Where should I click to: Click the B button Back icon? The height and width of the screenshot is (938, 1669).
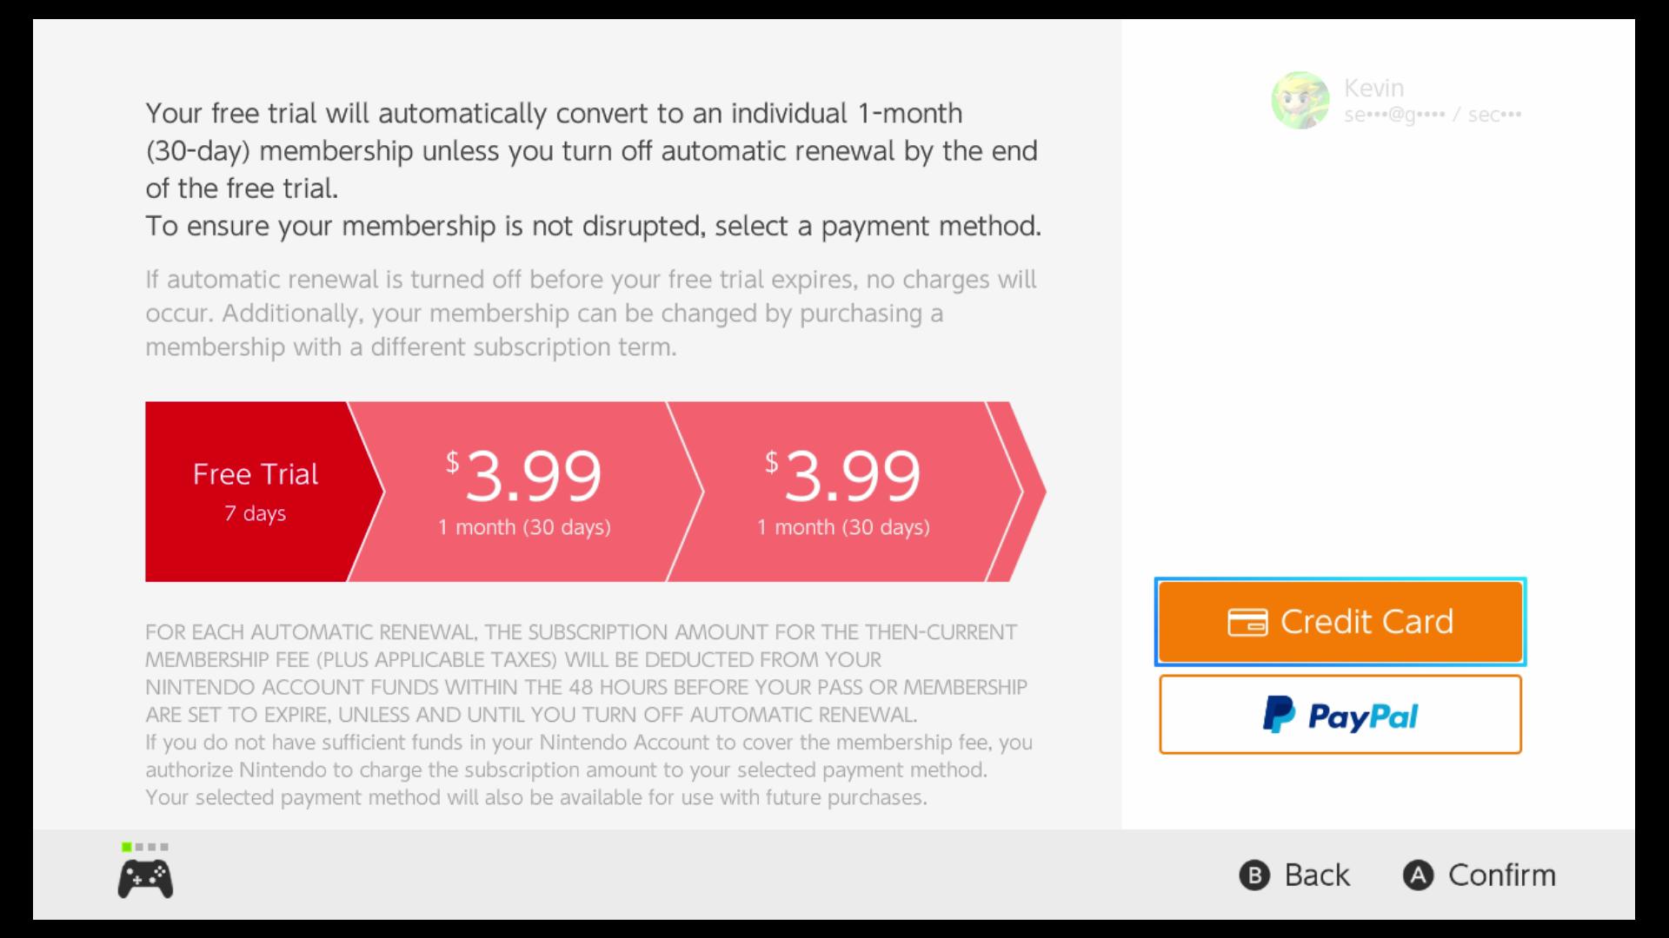click(1254, 875)
